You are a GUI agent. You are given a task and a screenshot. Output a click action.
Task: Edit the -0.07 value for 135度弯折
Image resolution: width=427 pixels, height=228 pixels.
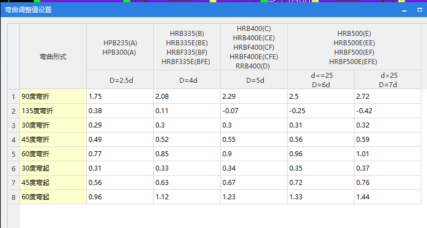click(x=254, y=111)
